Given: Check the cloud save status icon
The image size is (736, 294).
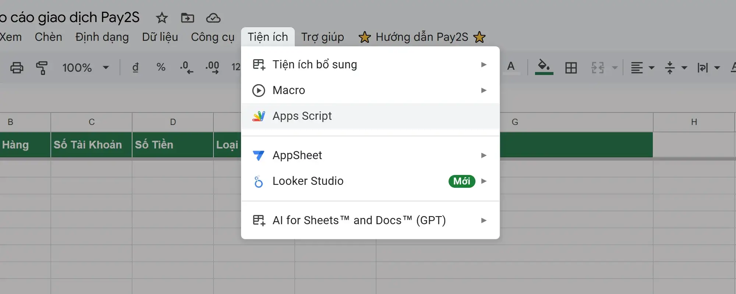Looking at the screenshot, I should pyautogui.click(x=213, y=18).
